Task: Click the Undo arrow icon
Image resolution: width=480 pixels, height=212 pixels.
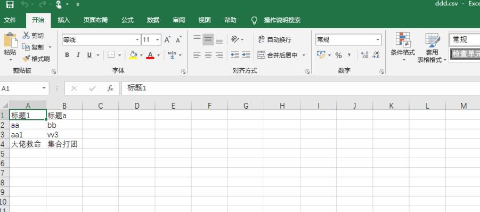Action: (x=25, y=4)
